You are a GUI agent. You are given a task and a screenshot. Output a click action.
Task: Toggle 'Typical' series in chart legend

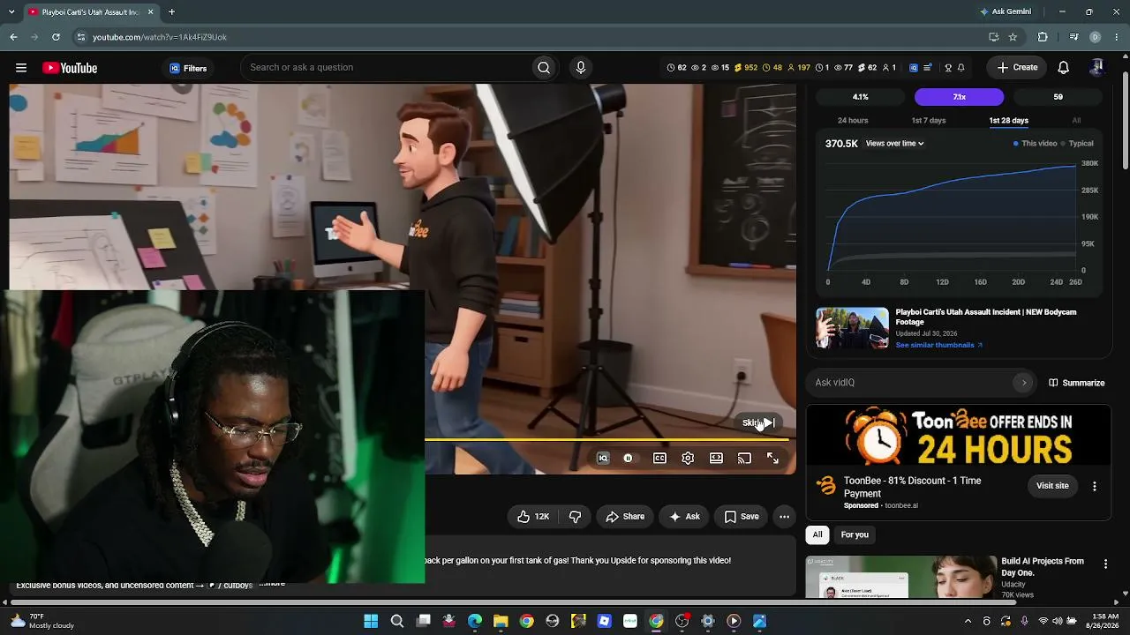pyautogui.click(x=1077, y=144)
